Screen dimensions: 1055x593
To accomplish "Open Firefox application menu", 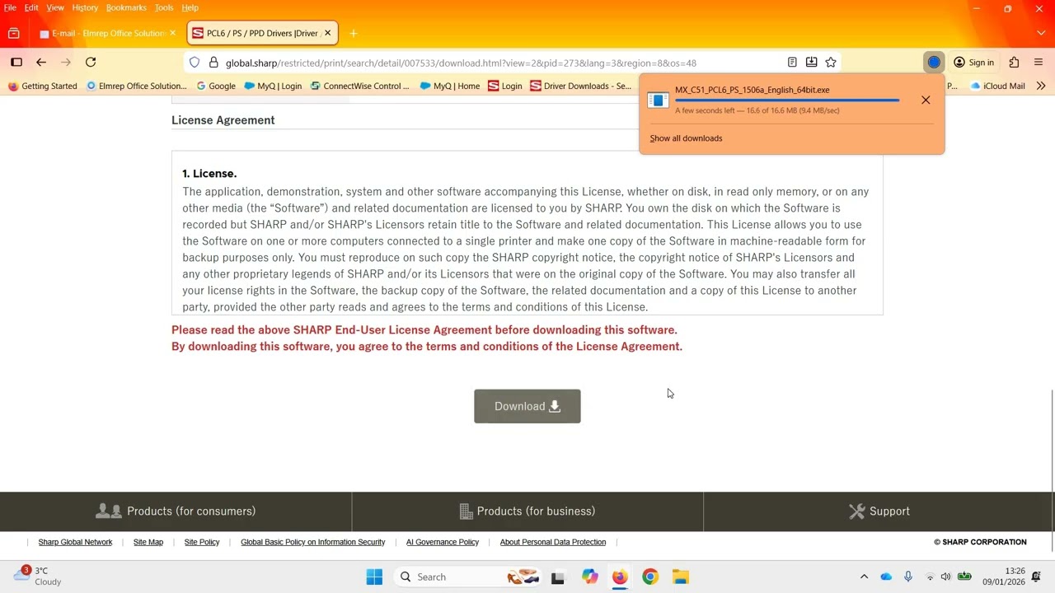I will (x=1039, y=63).
